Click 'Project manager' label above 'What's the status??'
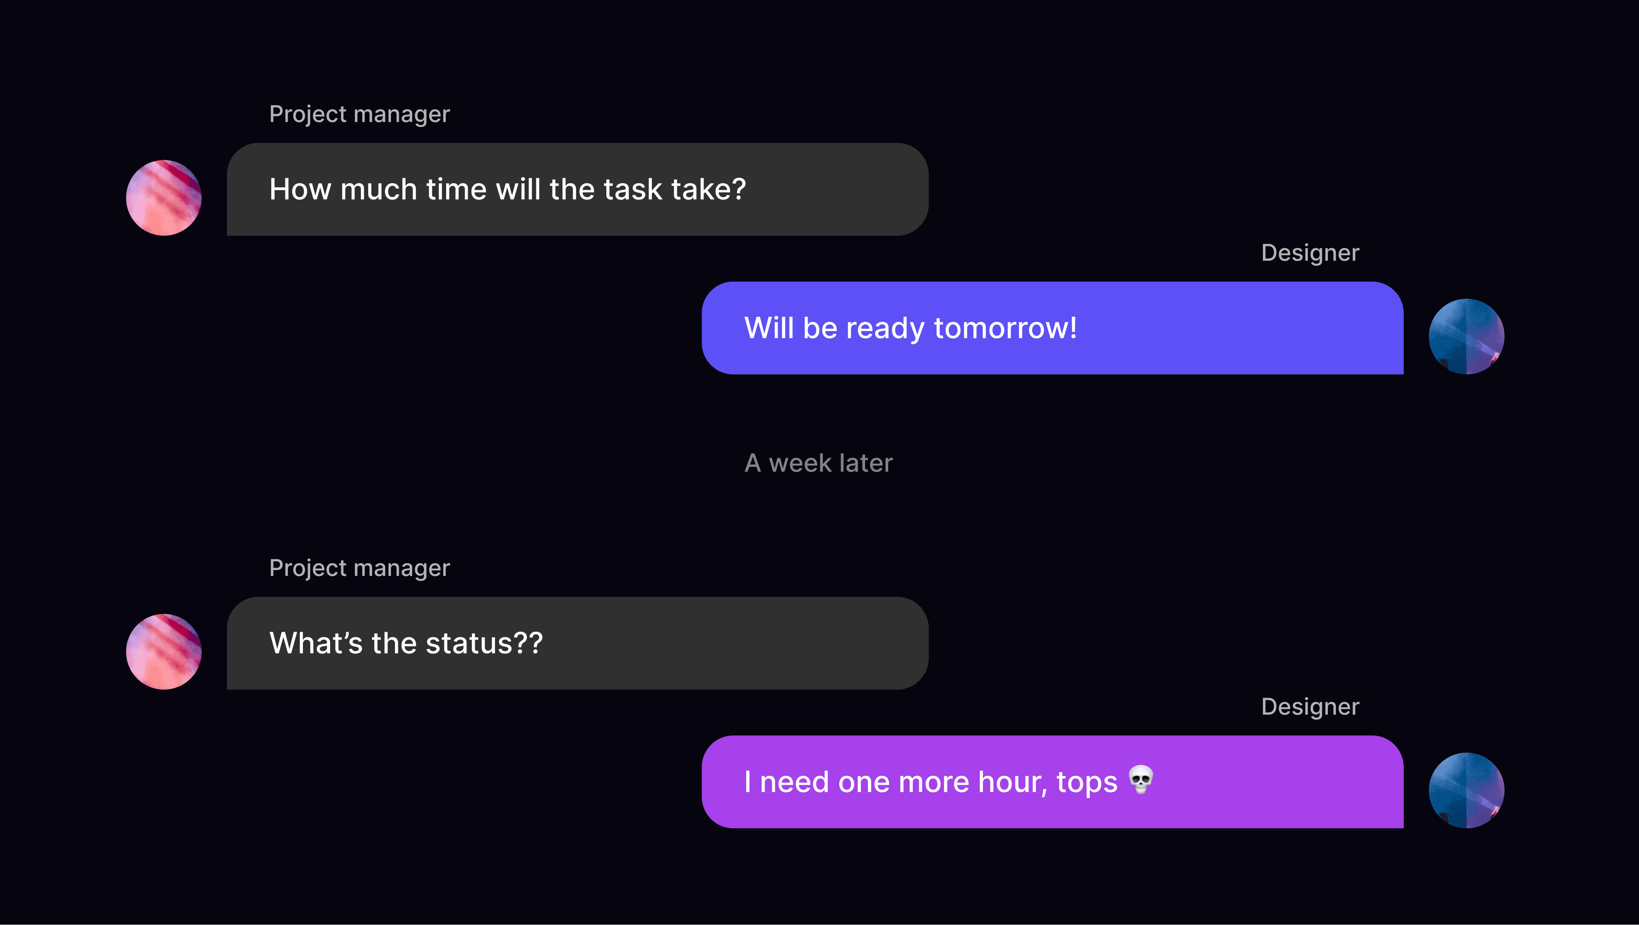This screenshot has width=1639, height=925. pos(359,568)
